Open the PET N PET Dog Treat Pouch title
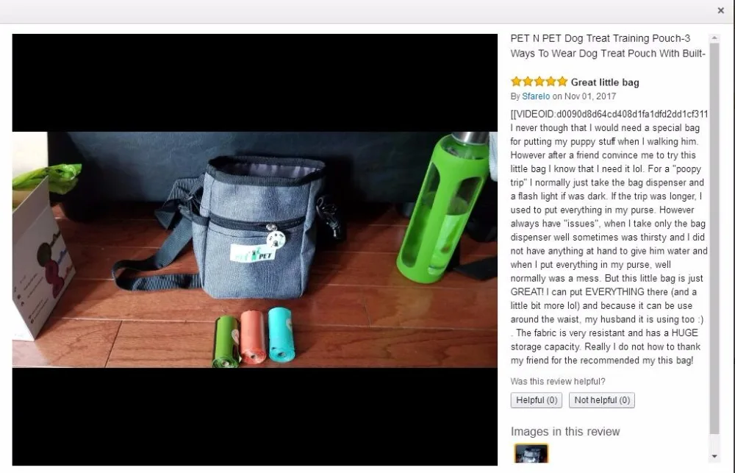Viewport: 735px width, 473px height. pos(608,46)
